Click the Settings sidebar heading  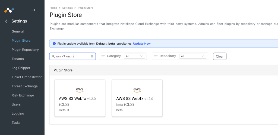tap(19, 21)
